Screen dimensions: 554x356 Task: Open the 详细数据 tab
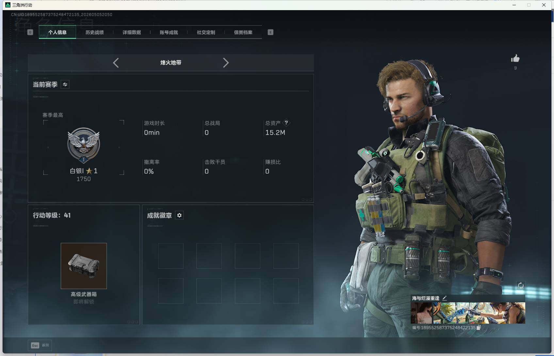132,32
